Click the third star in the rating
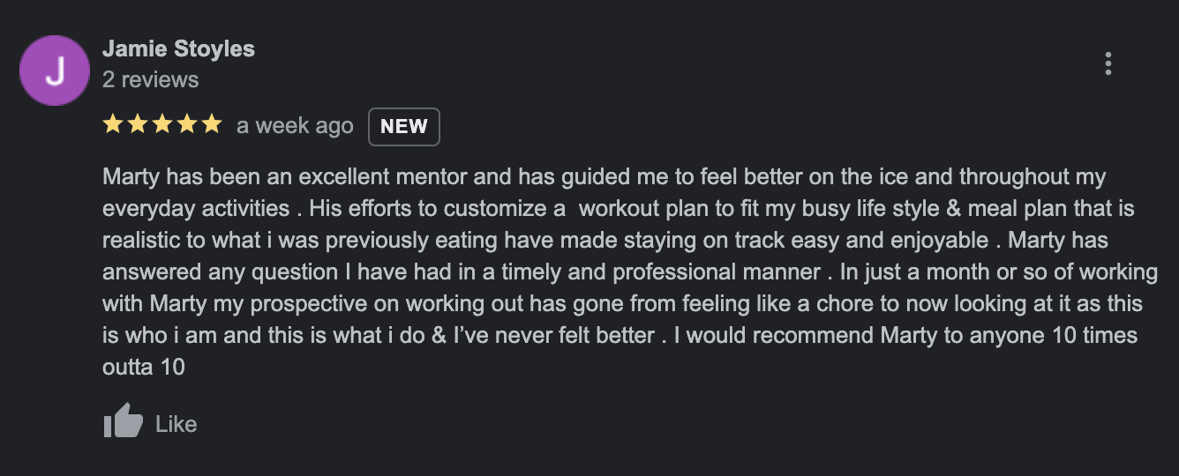This screenshot has height=476, width=1179. 162,125
